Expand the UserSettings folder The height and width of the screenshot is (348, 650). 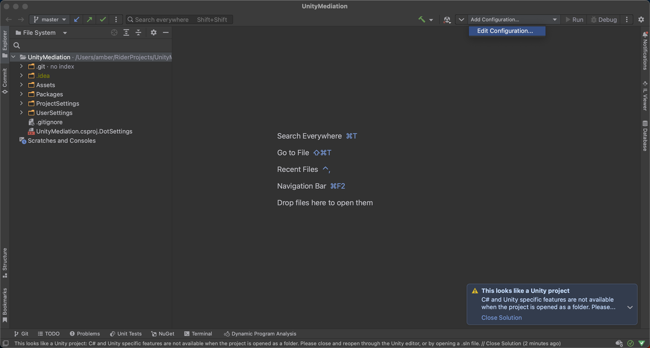pyautogui.click(x=21, y=113)
